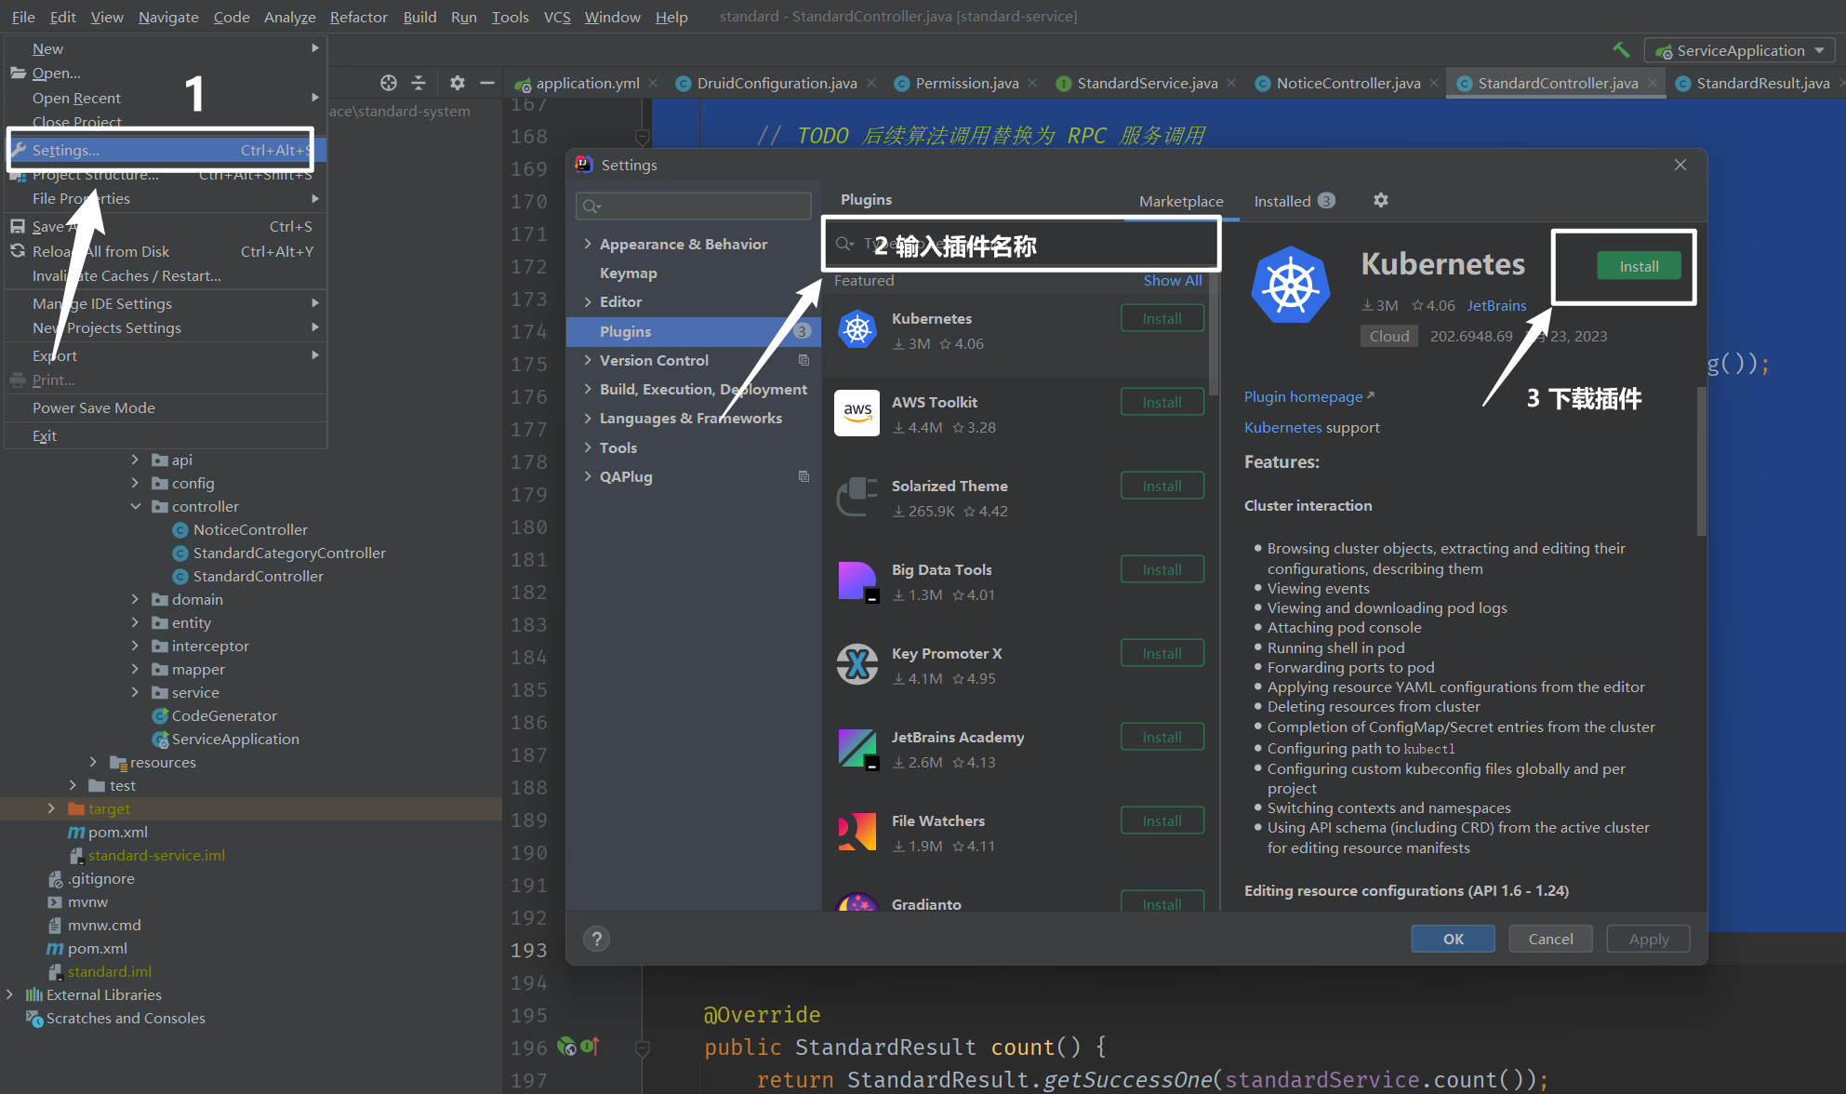The image size is (1846, 1094).
Task: Select the .gitignore file
Action: (x=101, y=878)
